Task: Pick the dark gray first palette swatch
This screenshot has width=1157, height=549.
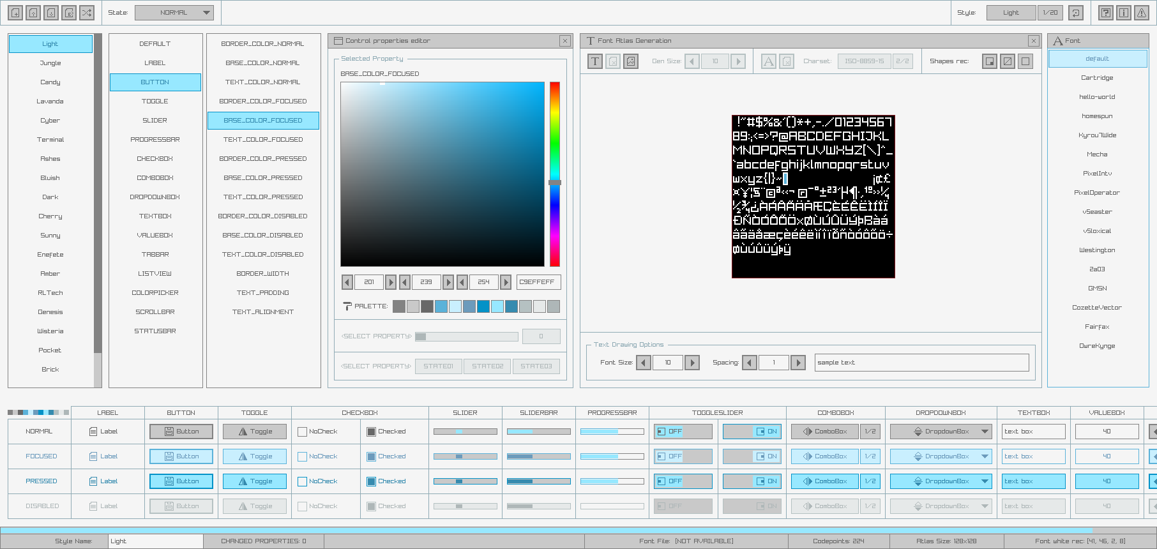Action: (x=399, y=306)
